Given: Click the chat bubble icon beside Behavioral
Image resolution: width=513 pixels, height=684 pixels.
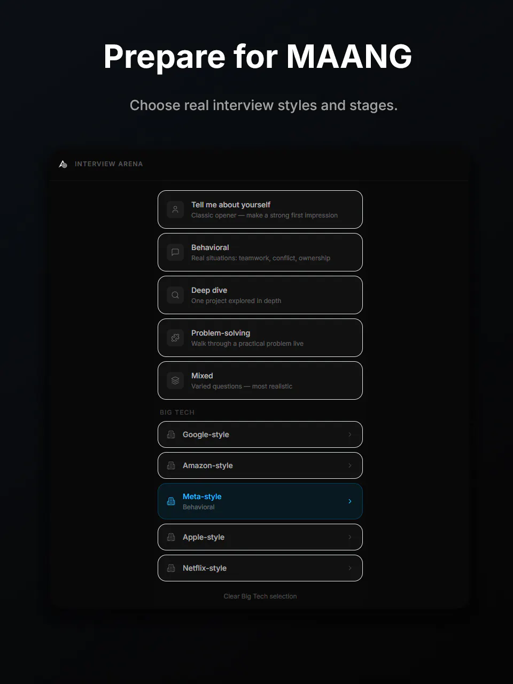Looking at the screenshot, I should [x=175, y=252].
